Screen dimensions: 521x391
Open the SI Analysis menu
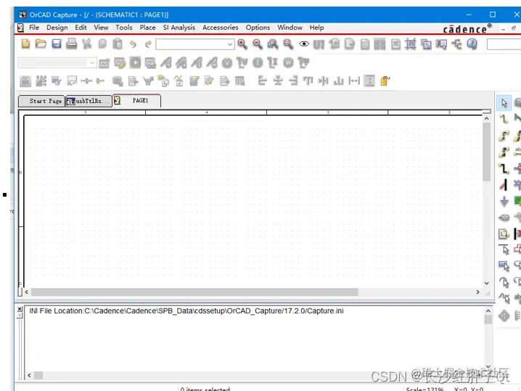(x=179, y=28)
